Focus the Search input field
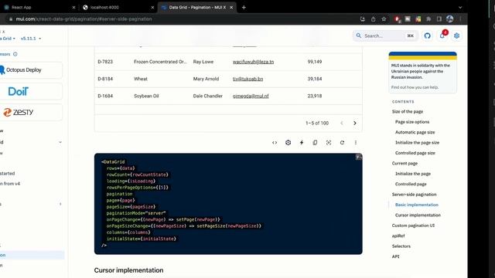Image resolution: width=495 pixels, height=278 pixels. (385, 36)
